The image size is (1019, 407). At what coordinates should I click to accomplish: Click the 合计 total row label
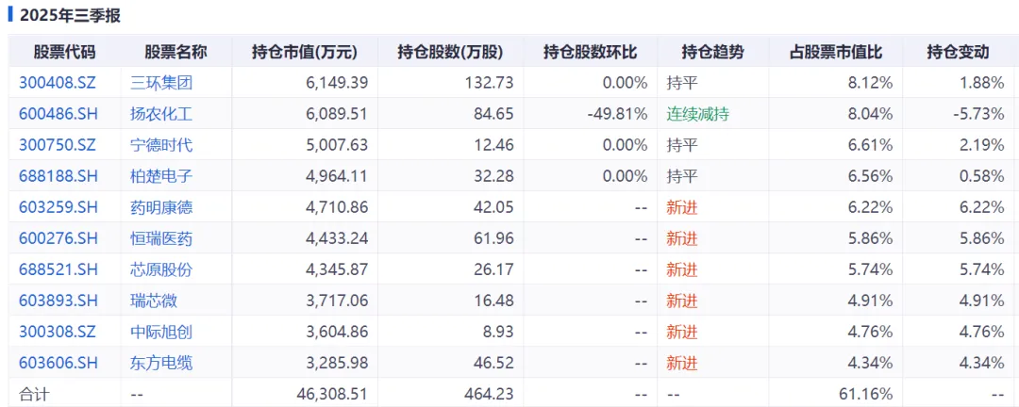(34, 394)
